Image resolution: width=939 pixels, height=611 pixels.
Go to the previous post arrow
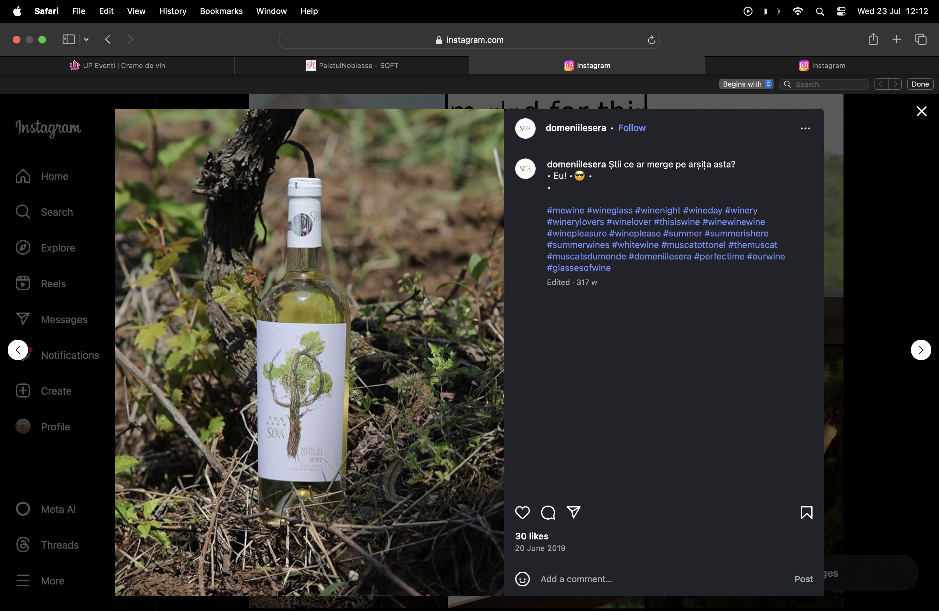tap(18, 350)
